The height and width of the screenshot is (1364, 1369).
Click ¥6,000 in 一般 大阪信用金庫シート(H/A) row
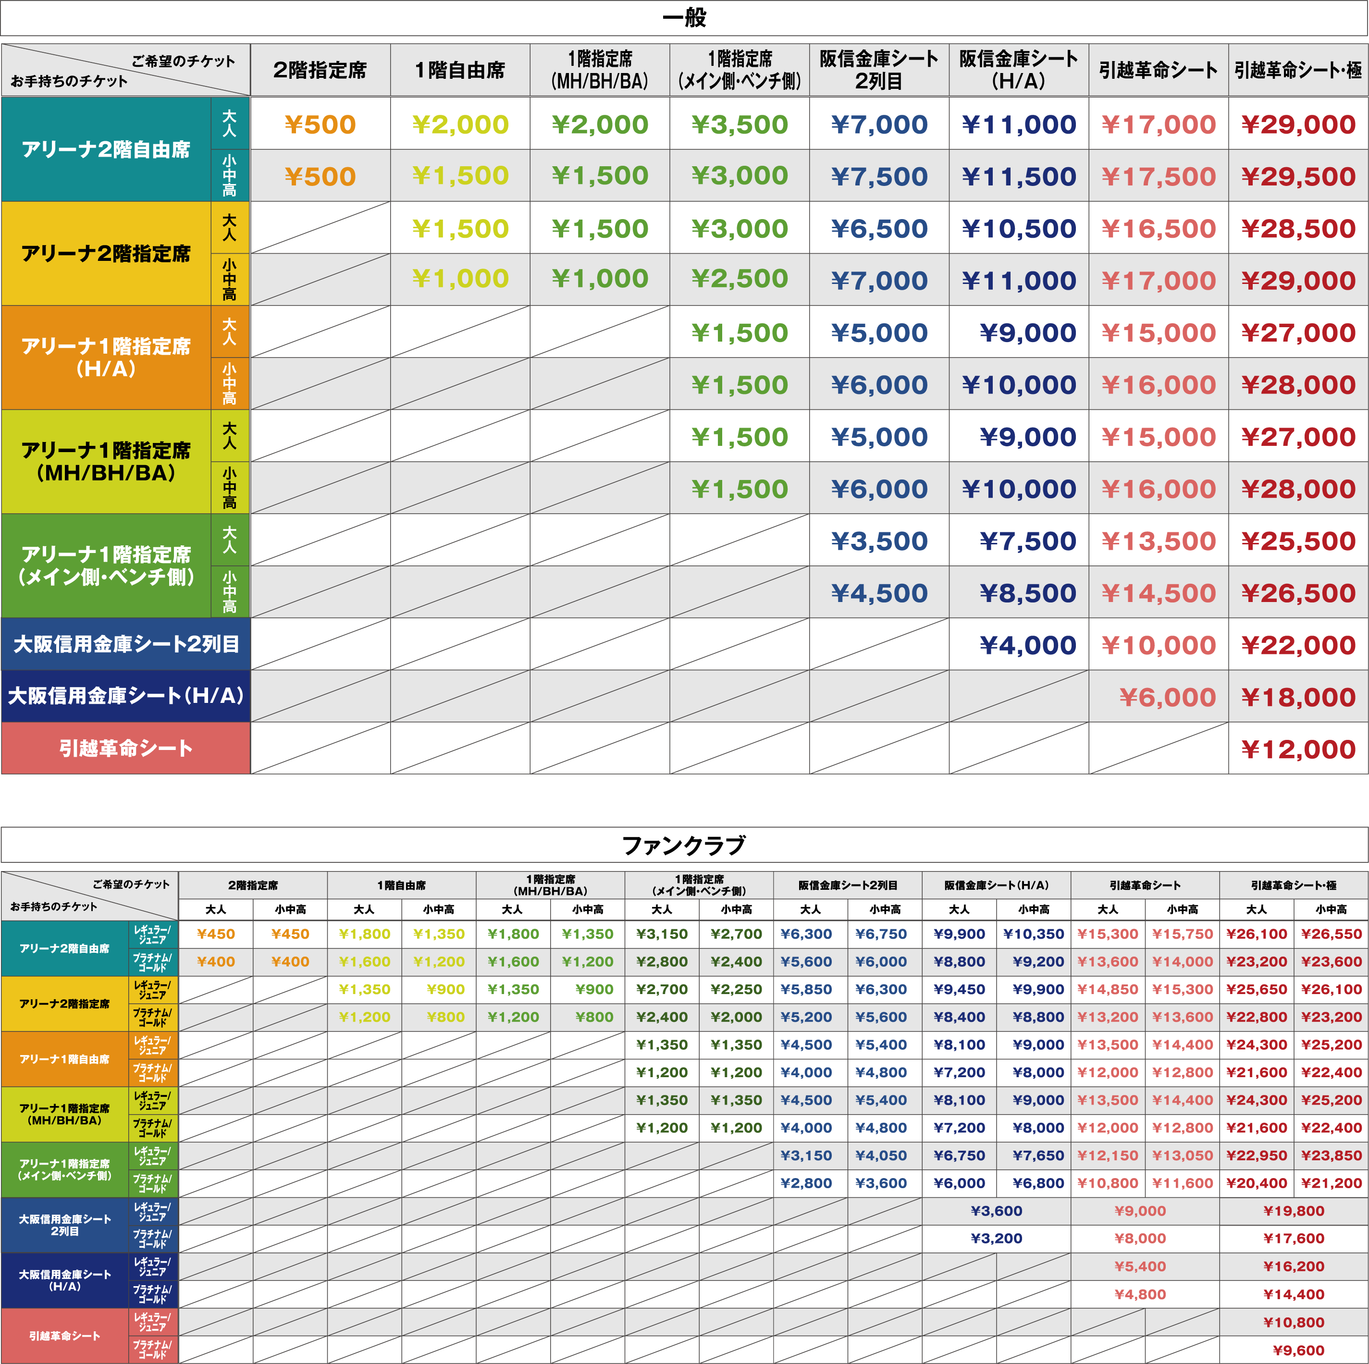point(1168,697)
